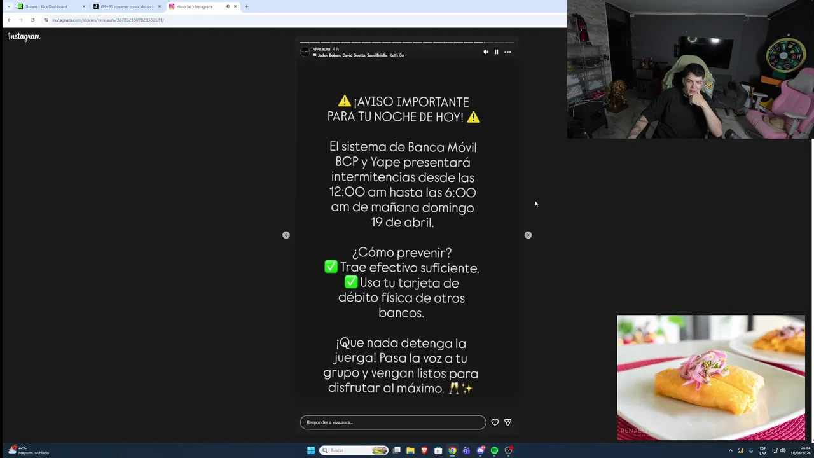Click the food photo overlay
Viewport: 814px width, 458px height.
coord(711,378)
